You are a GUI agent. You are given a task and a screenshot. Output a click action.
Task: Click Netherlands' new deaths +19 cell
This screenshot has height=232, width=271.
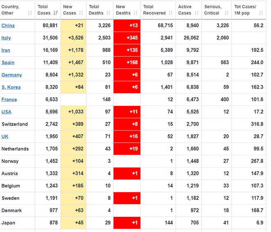point(127,149)
